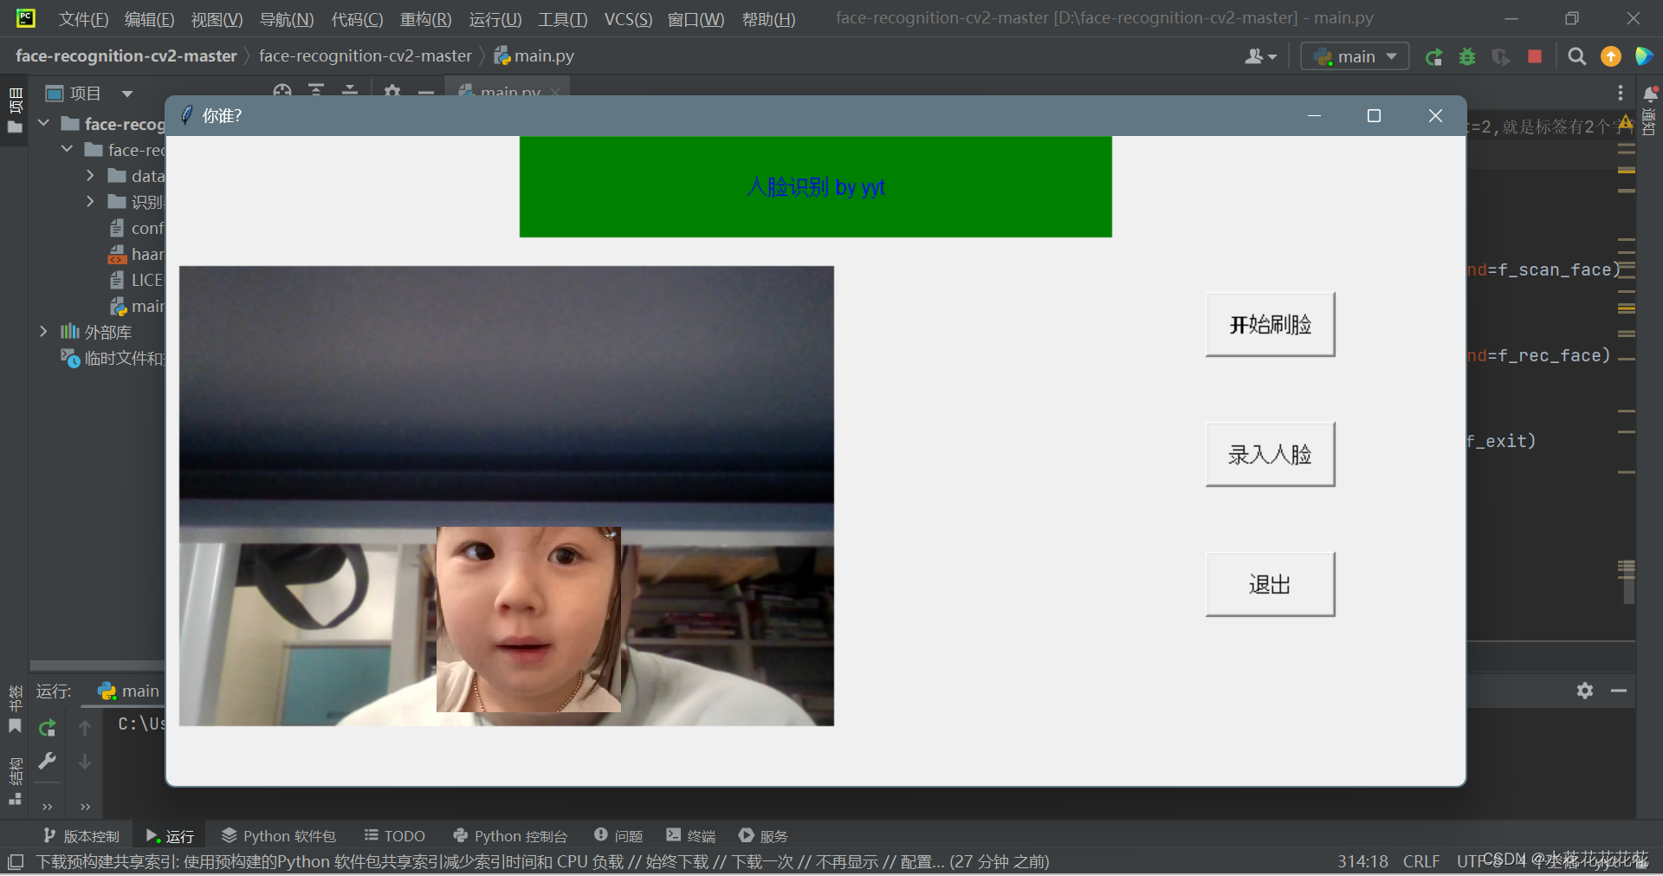Open the user account dropdown icon
1663x876 pixels.
pos(1260,56)
